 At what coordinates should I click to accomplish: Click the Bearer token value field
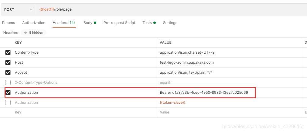click(204, 93)
